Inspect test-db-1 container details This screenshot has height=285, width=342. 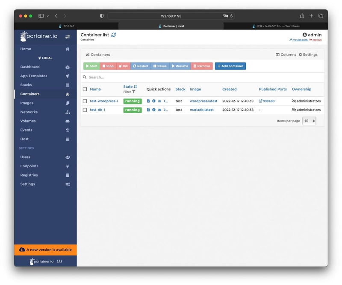[x=154, y=110]
